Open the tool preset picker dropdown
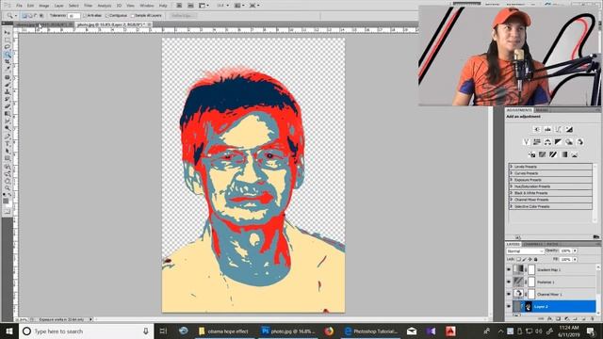Image resolution: width=603 pixels, height=339 pixels. point(16,16)
